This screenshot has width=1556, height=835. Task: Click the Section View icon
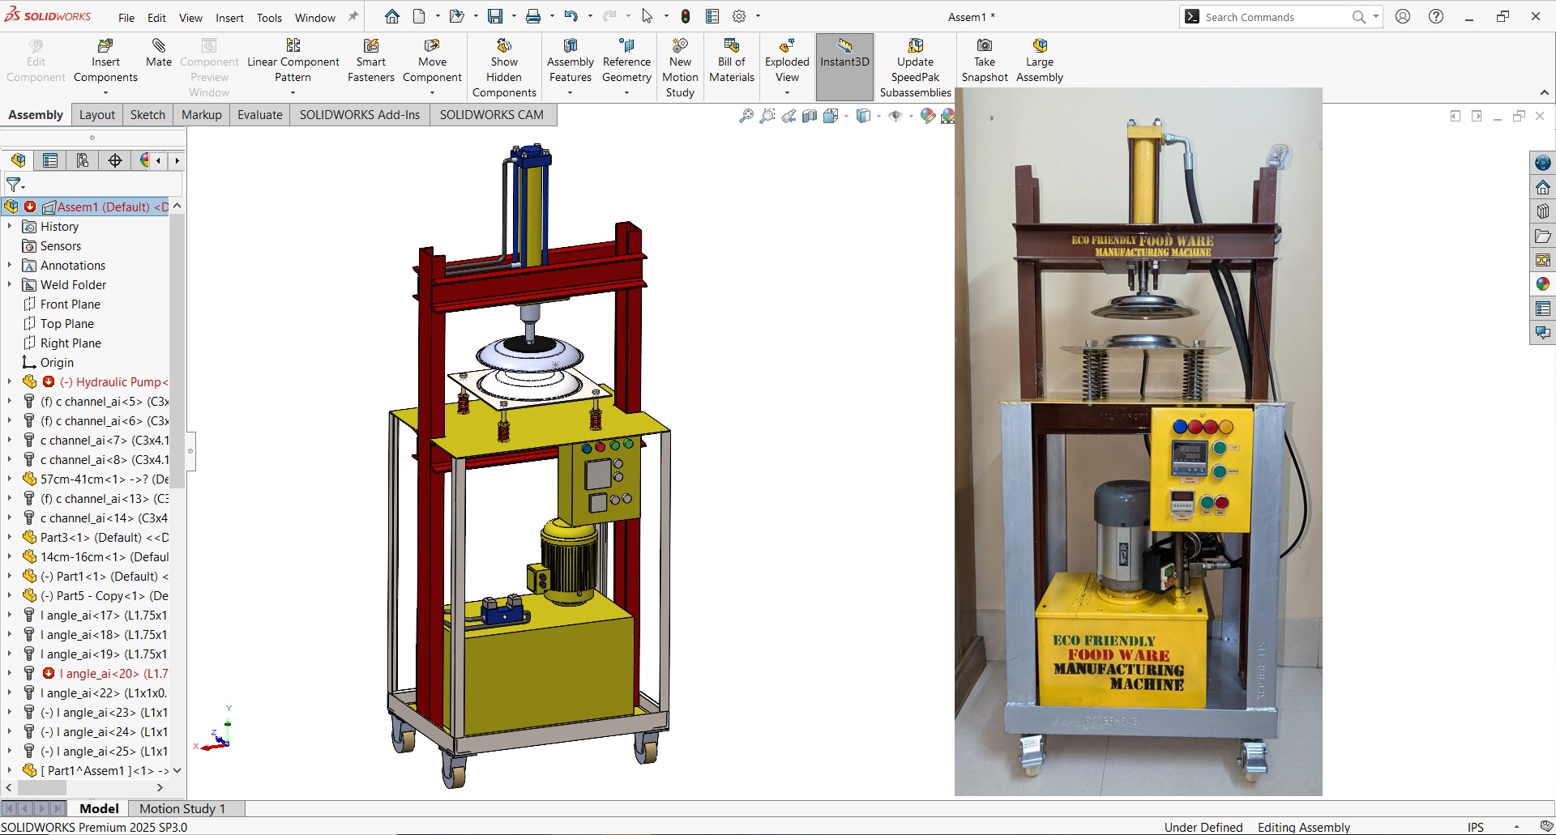pyautogui.click(x=810, y=117)
